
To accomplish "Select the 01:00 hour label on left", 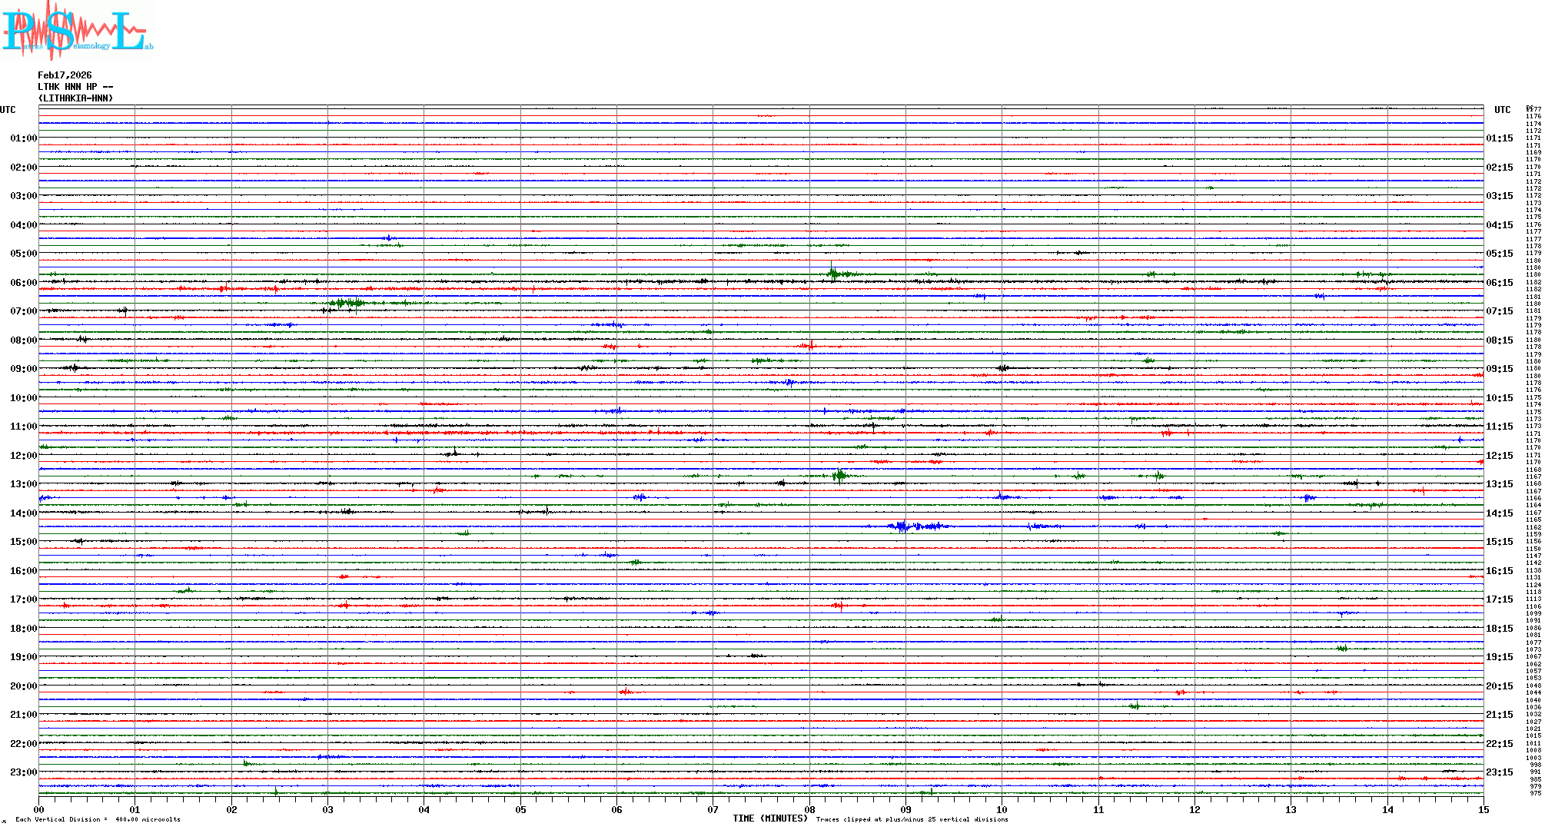I will [x=23, y=138].
